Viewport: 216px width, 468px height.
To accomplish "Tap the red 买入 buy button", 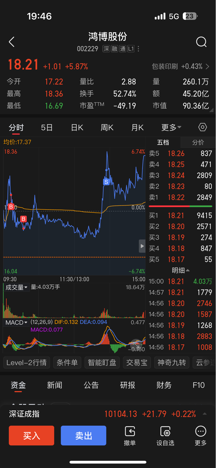I will point(31,435).
